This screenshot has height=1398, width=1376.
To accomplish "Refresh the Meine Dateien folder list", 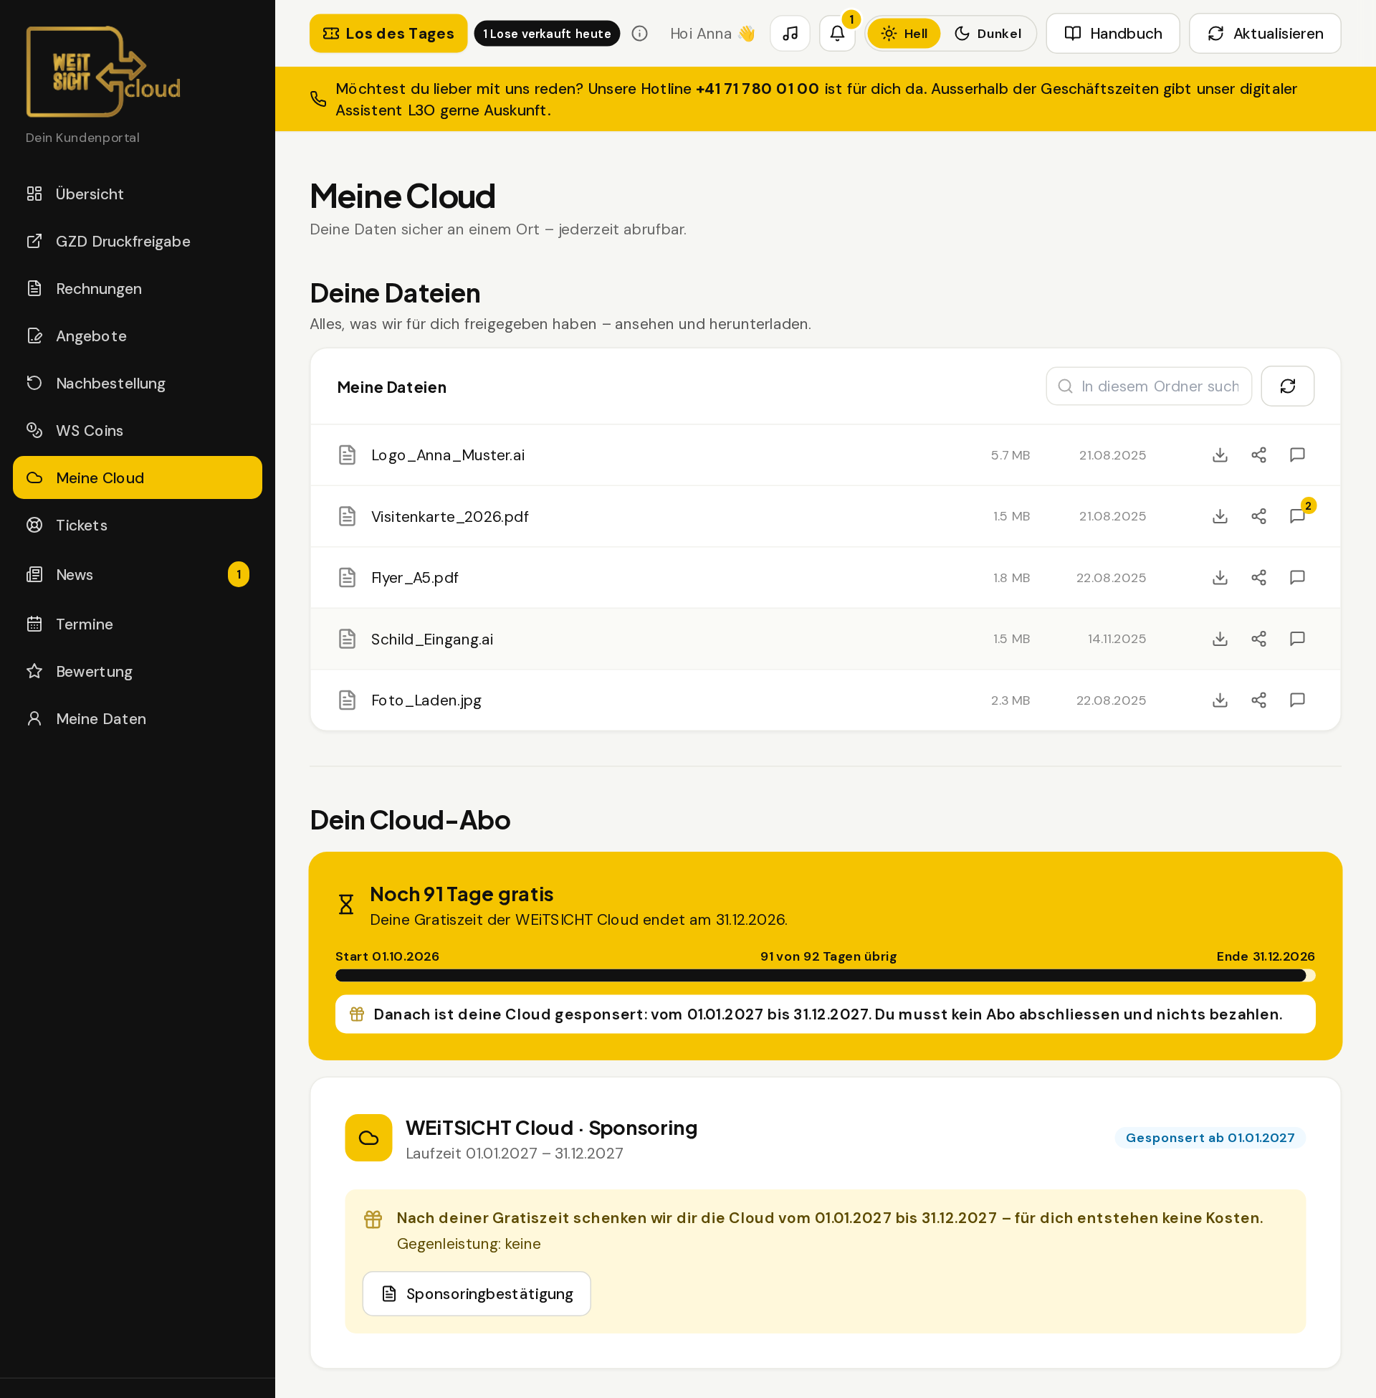I will 1287,386.
